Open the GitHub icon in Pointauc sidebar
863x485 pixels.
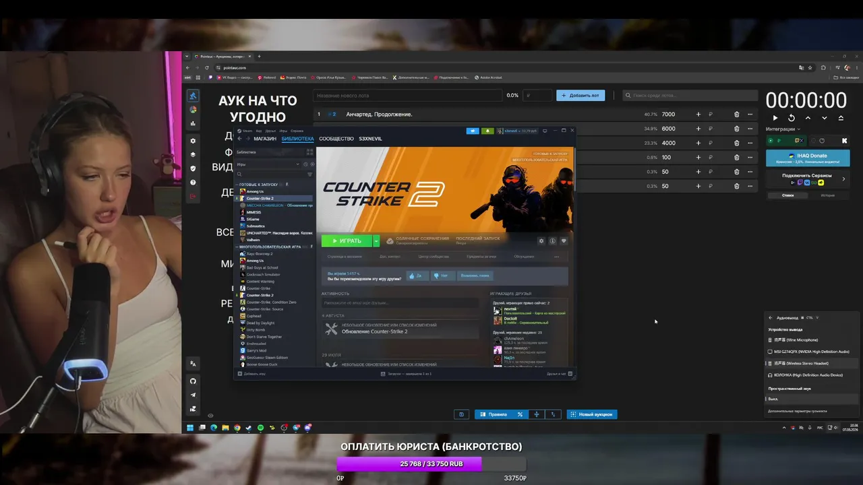pyautogui.click(x=193, y=381)
